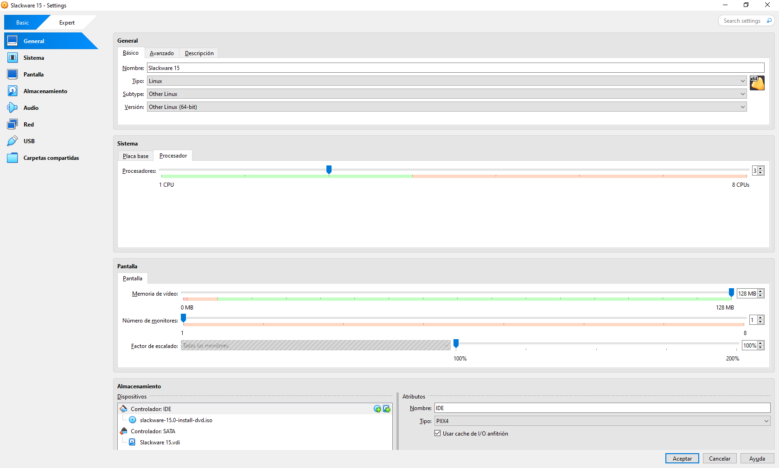Click the 100% scale factor spinbox

(753, 345)
